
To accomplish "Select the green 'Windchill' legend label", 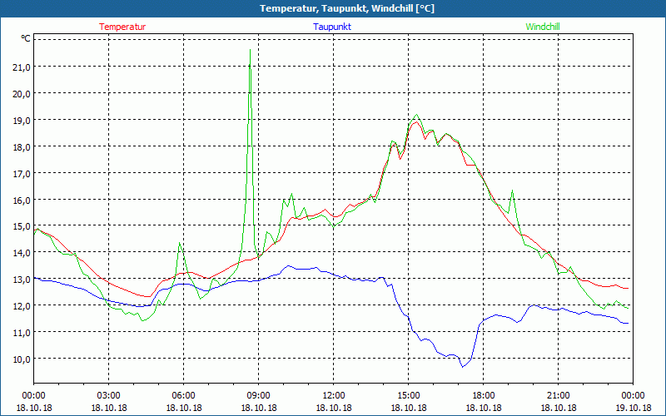I will coord(543,27).
